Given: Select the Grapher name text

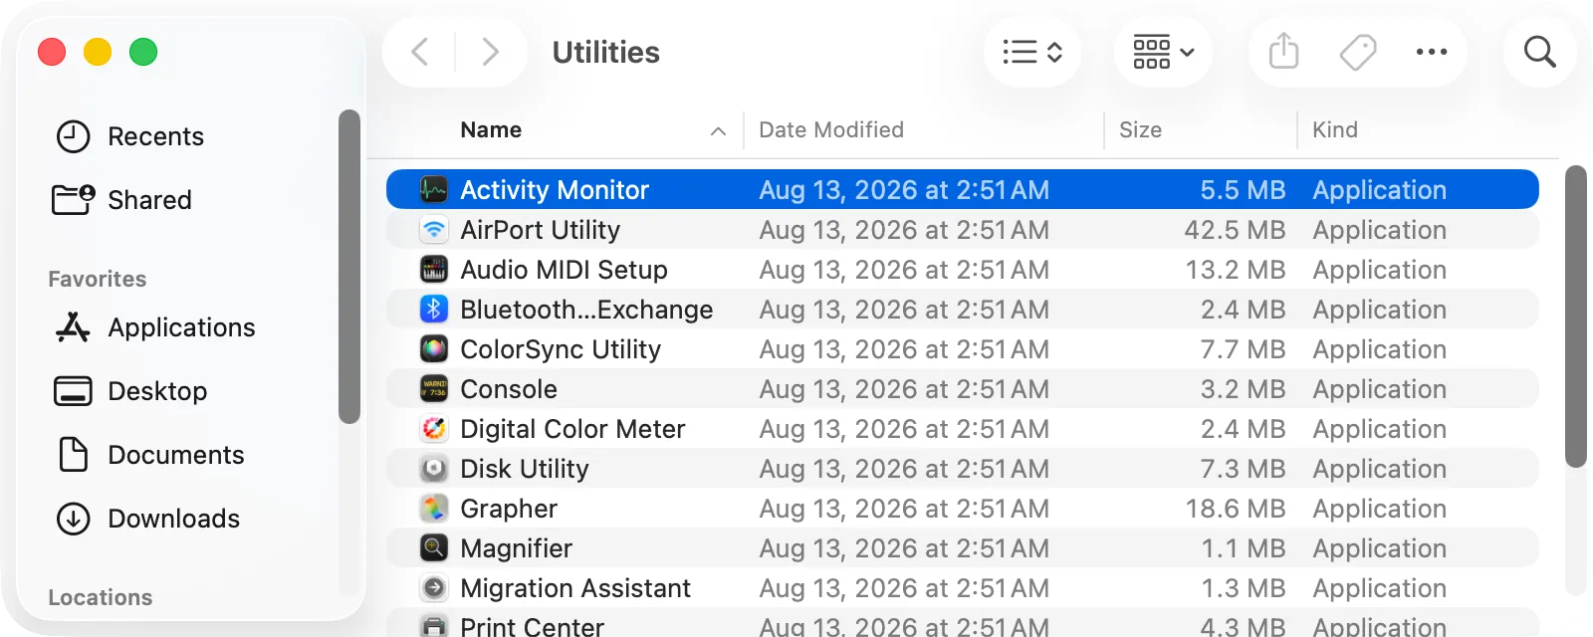Looking at the screenshot, I should pos(509,508).
